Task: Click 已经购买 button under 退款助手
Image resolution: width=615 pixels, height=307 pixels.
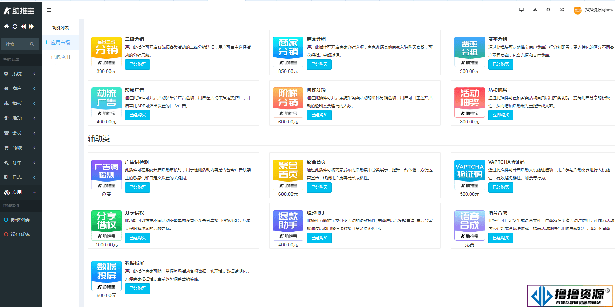Action: point(319,238)
